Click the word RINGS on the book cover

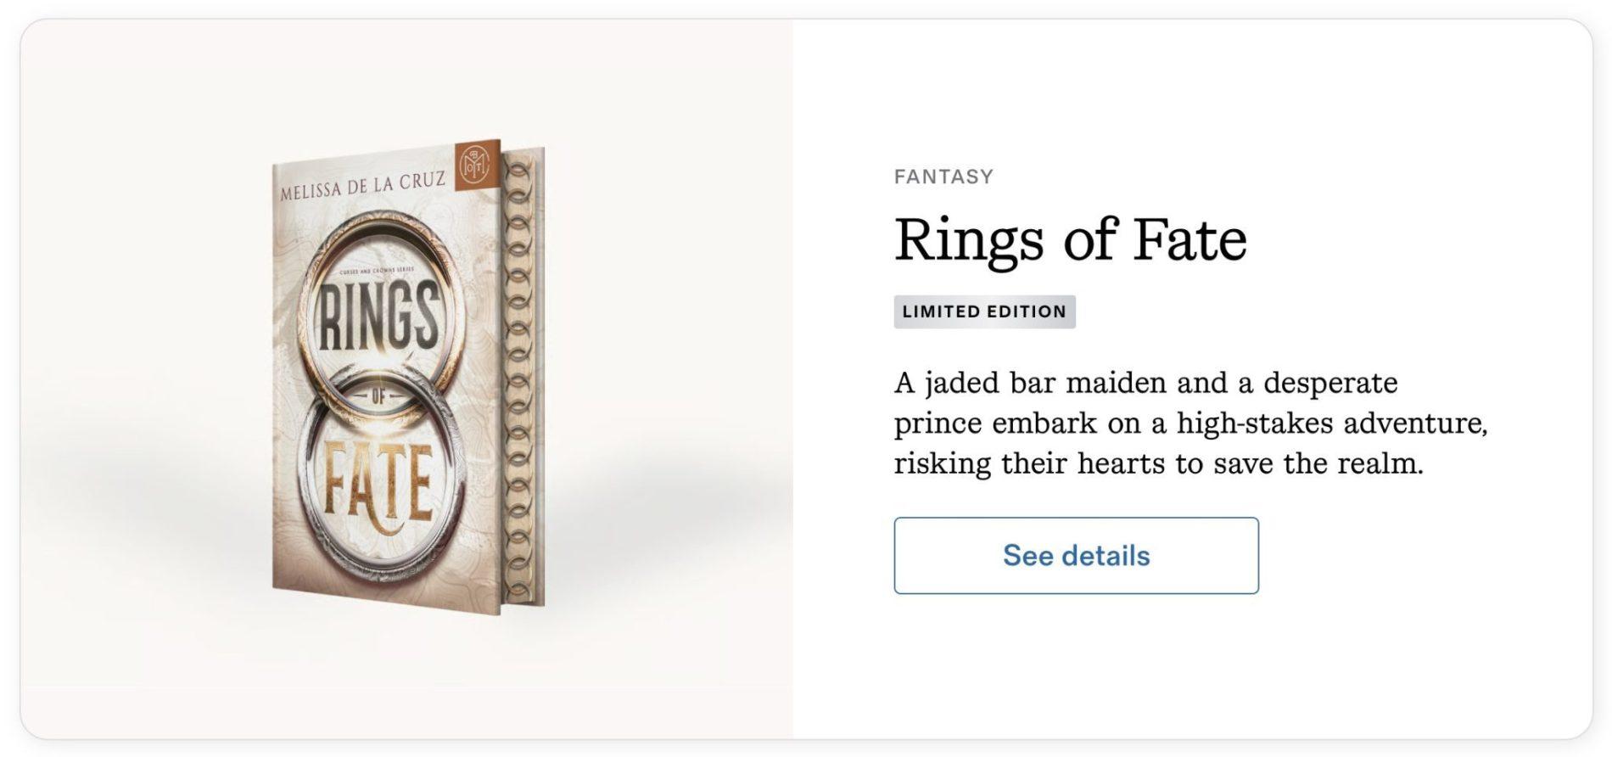378,317
